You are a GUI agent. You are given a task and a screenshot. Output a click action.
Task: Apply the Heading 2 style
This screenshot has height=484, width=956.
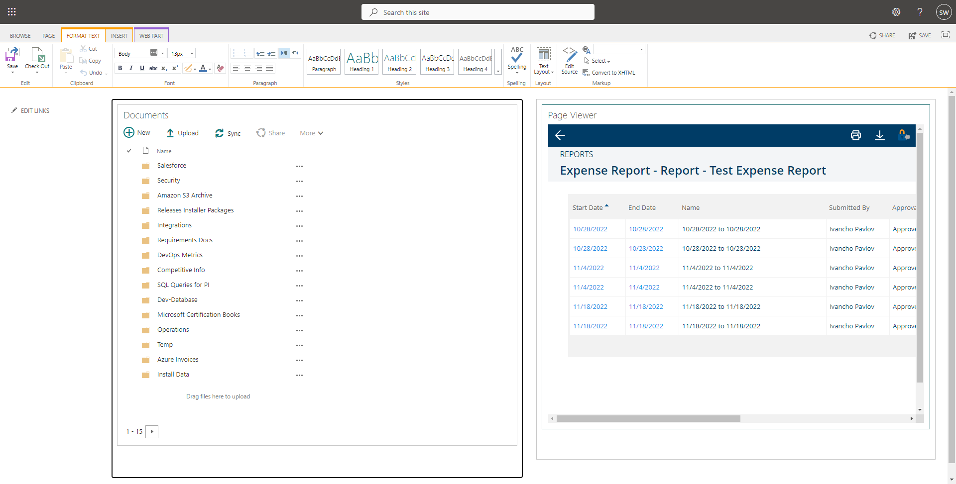(x=399, y=62)
